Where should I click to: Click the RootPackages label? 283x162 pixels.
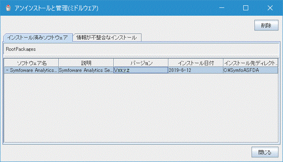(x=21, y=49)
